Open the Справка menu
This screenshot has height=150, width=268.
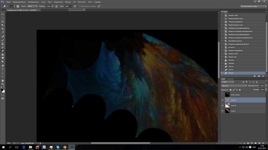(98, 2)
